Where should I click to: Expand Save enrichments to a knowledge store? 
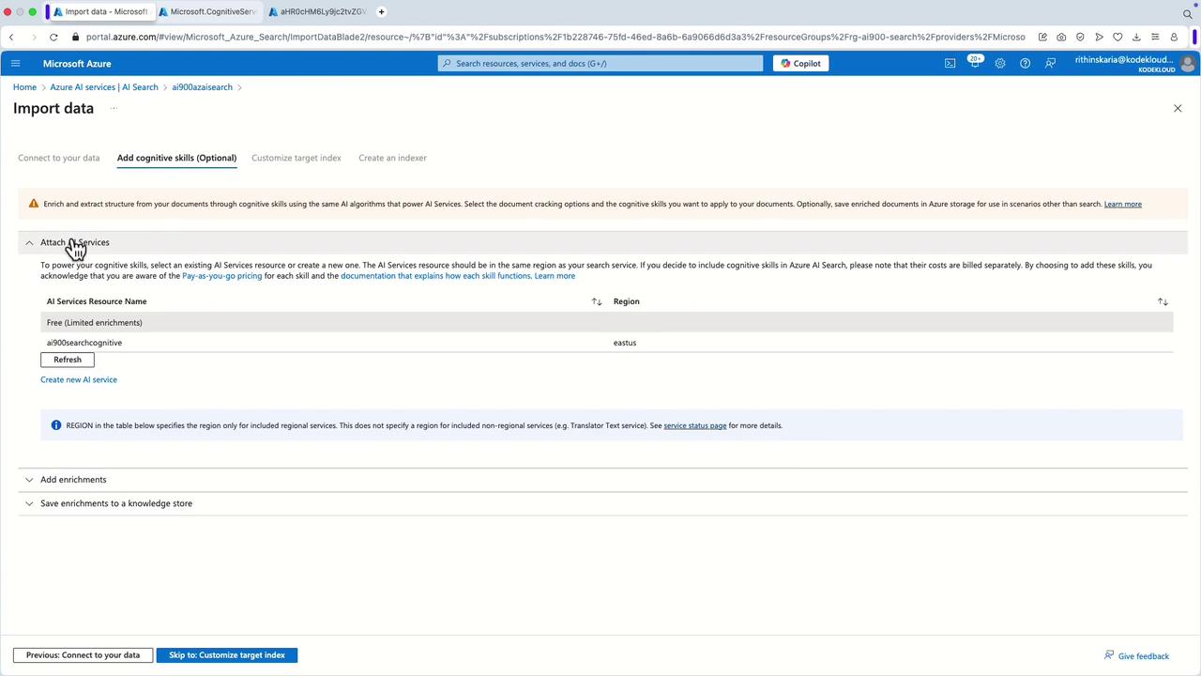pyautogui.click(x=29, y=503)
